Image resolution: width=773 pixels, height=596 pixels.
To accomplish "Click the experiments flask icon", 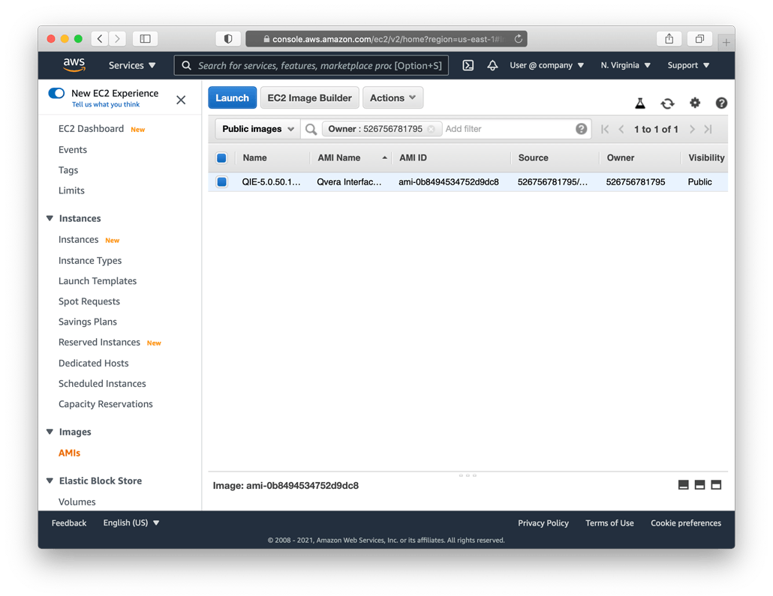I will tap(640, 103).
